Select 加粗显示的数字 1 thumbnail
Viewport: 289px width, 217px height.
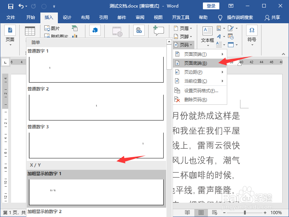click(96, 192)
